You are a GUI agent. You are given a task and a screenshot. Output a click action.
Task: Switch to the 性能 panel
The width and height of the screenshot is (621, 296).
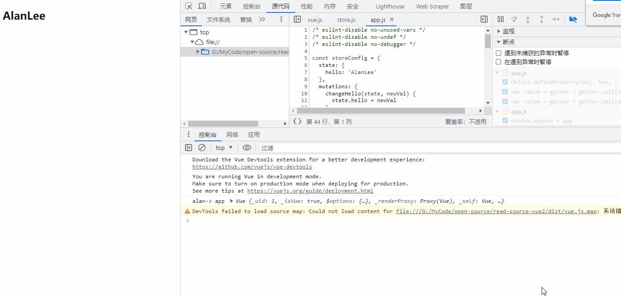(x=307, y=6)
